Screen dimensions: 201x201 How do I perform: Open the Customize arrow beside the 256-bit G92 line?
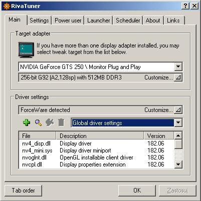tap(178, 77)
